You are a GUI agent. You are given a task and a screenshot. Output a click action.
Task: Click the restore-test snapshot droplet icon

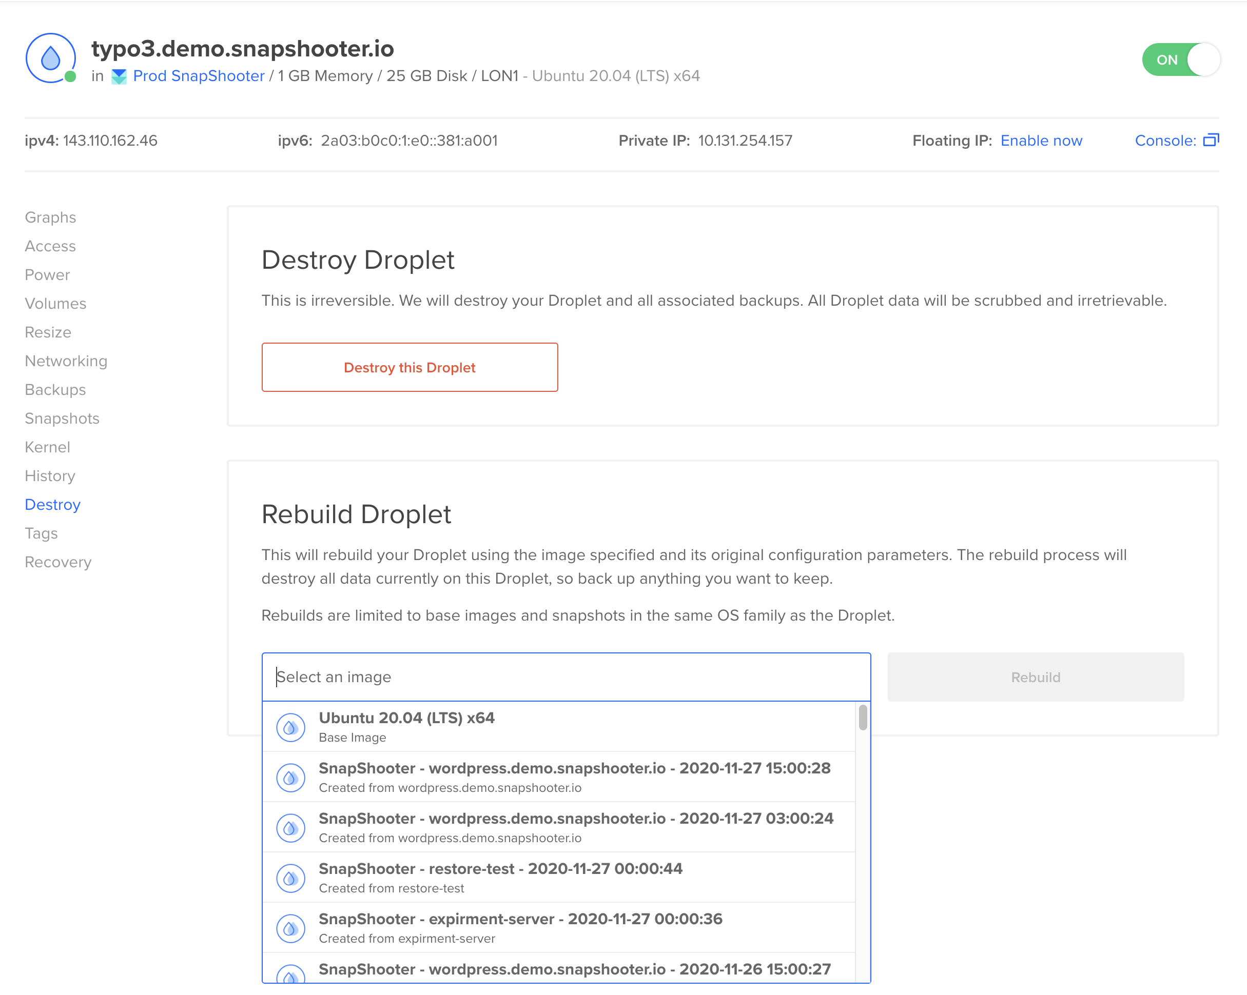coord(290,878)
